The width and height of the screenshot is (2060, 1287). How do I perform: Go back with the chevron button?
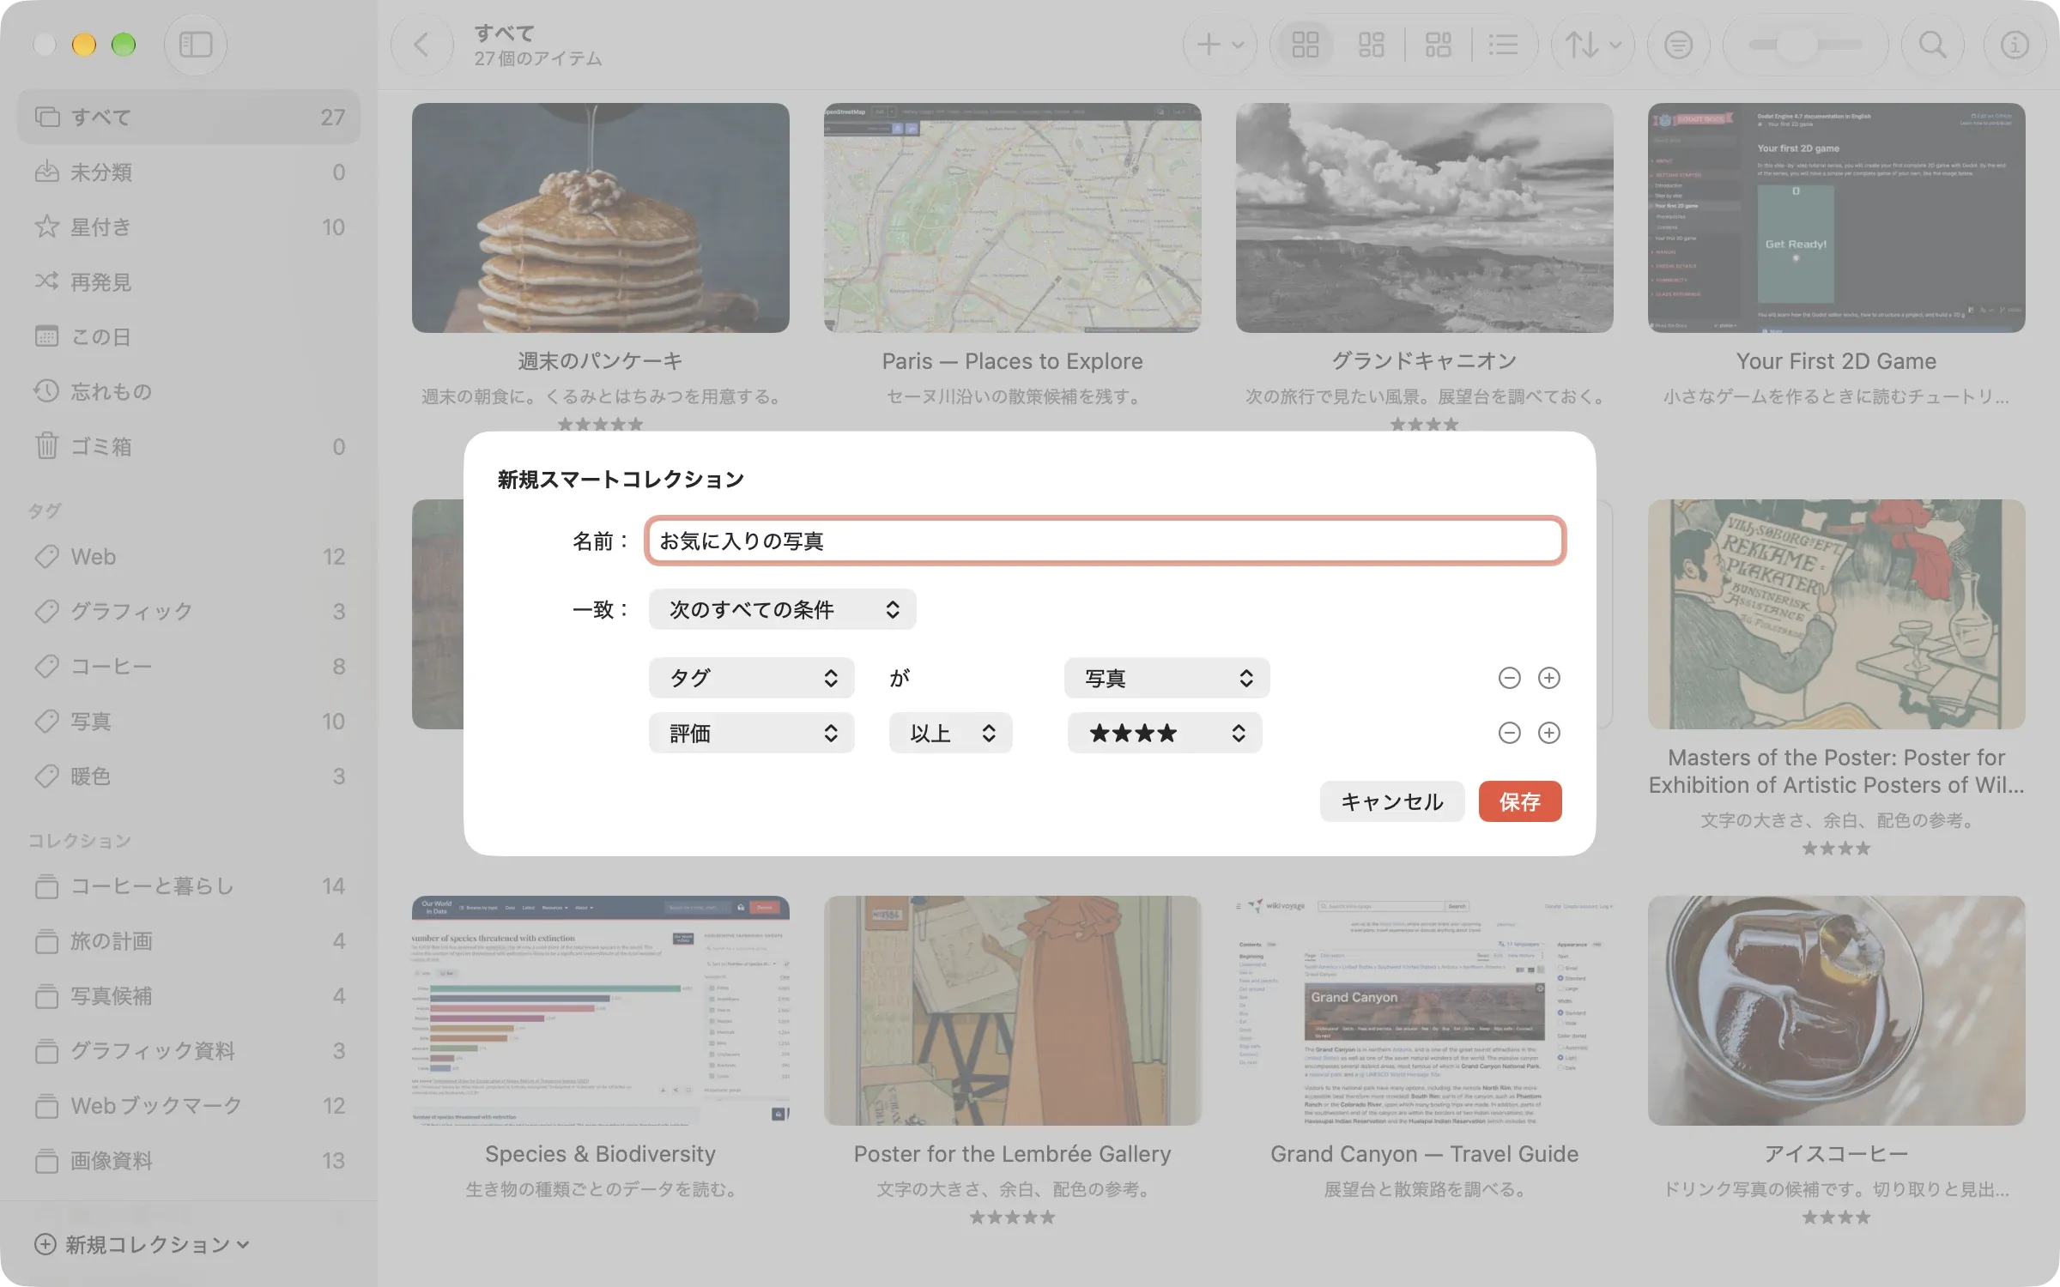[x=421, y=45]
